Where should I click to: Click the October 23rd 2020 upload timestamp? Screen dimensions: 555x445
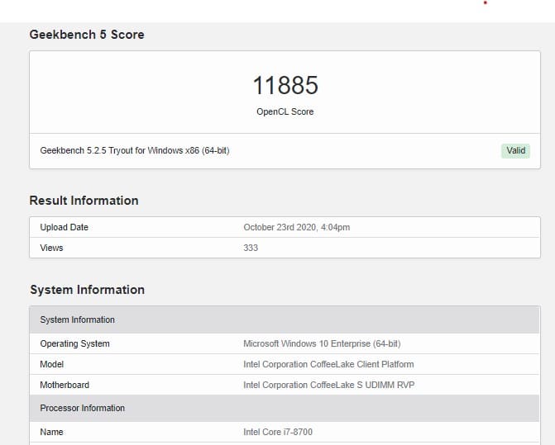coord(297,227)
